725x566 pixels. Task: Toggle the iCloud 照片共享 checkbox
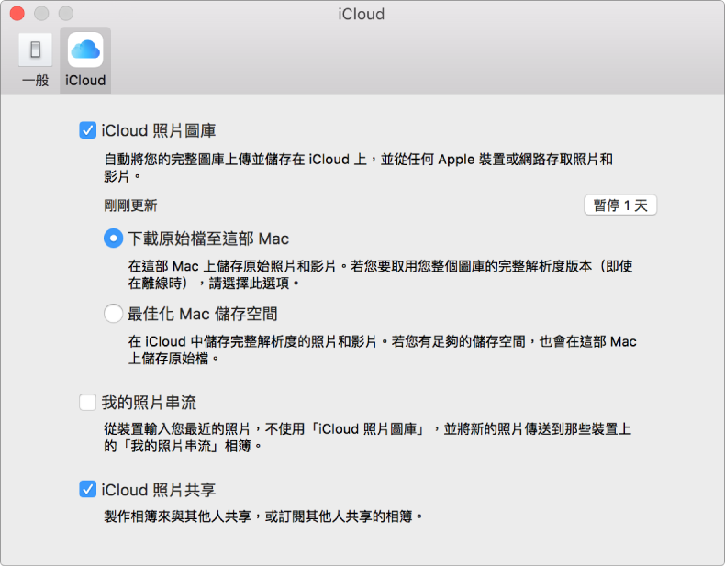pos(88,489)
